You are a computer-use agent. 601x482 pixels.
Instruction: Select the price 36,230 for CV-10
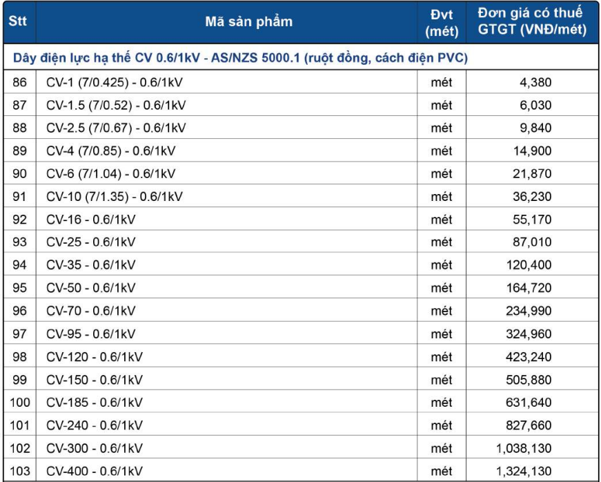532,197
